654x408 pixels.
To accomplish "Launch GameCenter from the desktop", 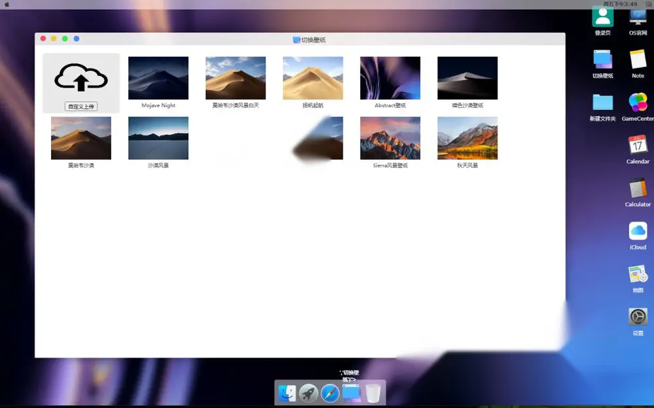I will pyautogui.click(x=638, y=103).
